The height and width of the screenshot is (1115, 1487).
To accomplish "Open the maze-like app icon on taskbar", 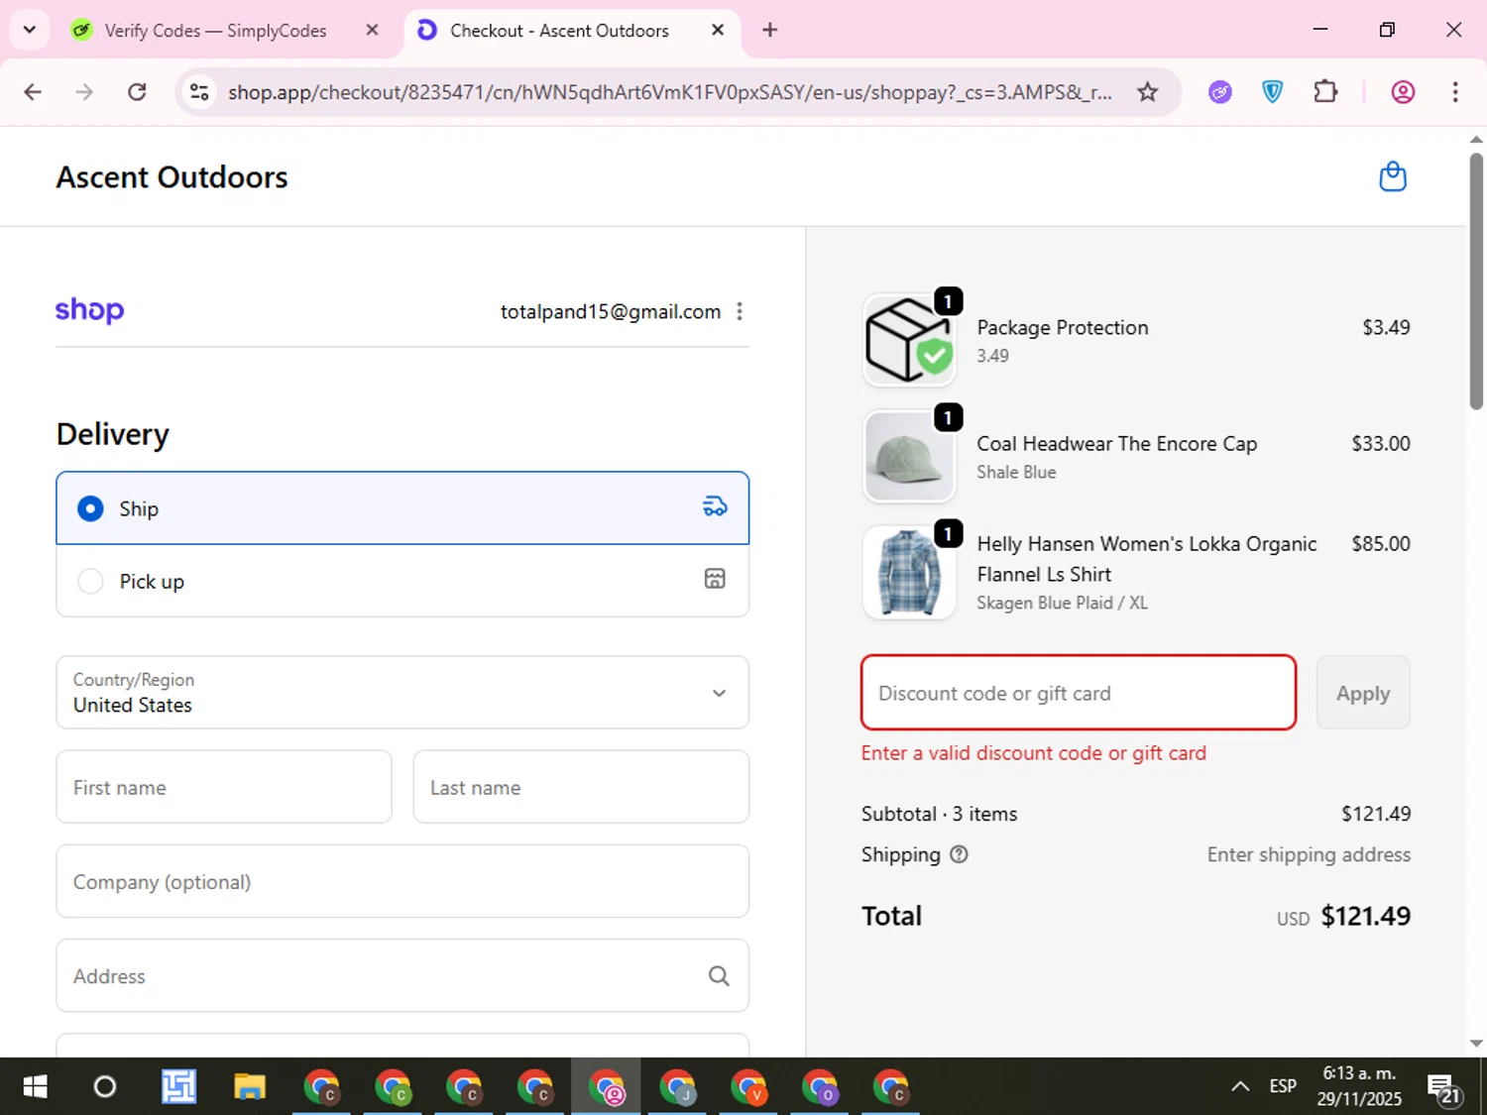I will click(178, 1087).
